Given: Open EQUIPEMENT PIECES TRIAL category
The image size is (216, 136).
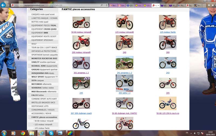Looking at the screenshot, I should point(43,25).
